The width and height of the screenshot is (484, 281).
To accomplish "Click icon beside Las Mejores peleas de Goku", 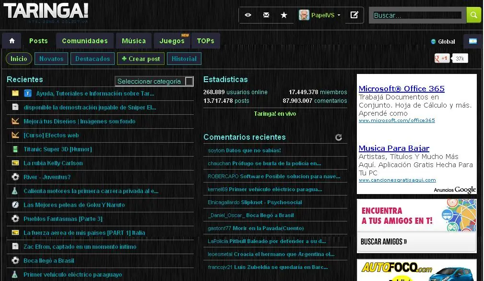I will pos(15,205).
